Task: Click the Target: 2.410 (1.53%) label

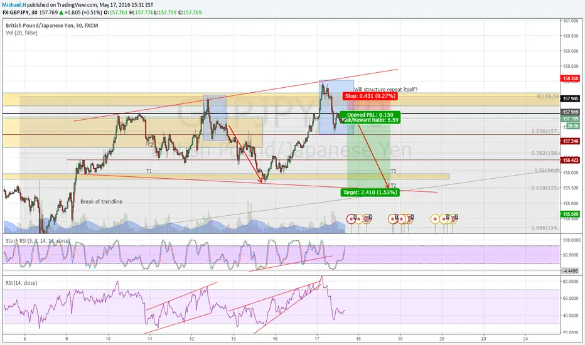Action: click(370, 193)
